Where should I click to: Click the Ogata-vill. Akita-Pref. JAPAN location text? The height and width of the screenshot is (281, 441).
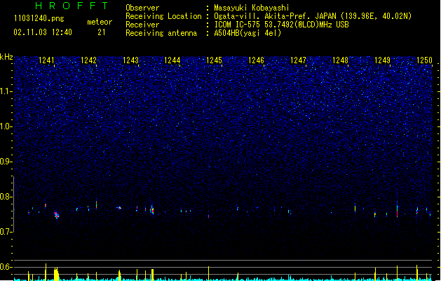[x=313, y=16]
